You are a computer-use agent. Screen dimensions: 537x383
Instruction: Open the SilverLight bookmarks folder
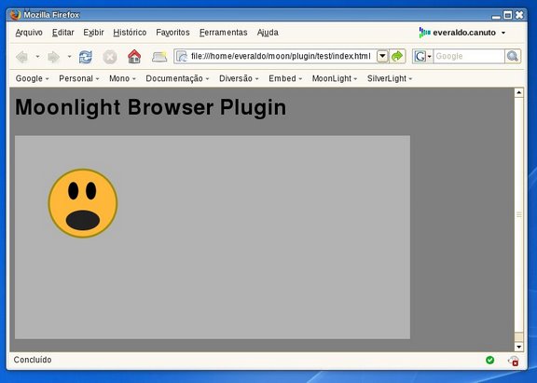(x=390, y=78)
